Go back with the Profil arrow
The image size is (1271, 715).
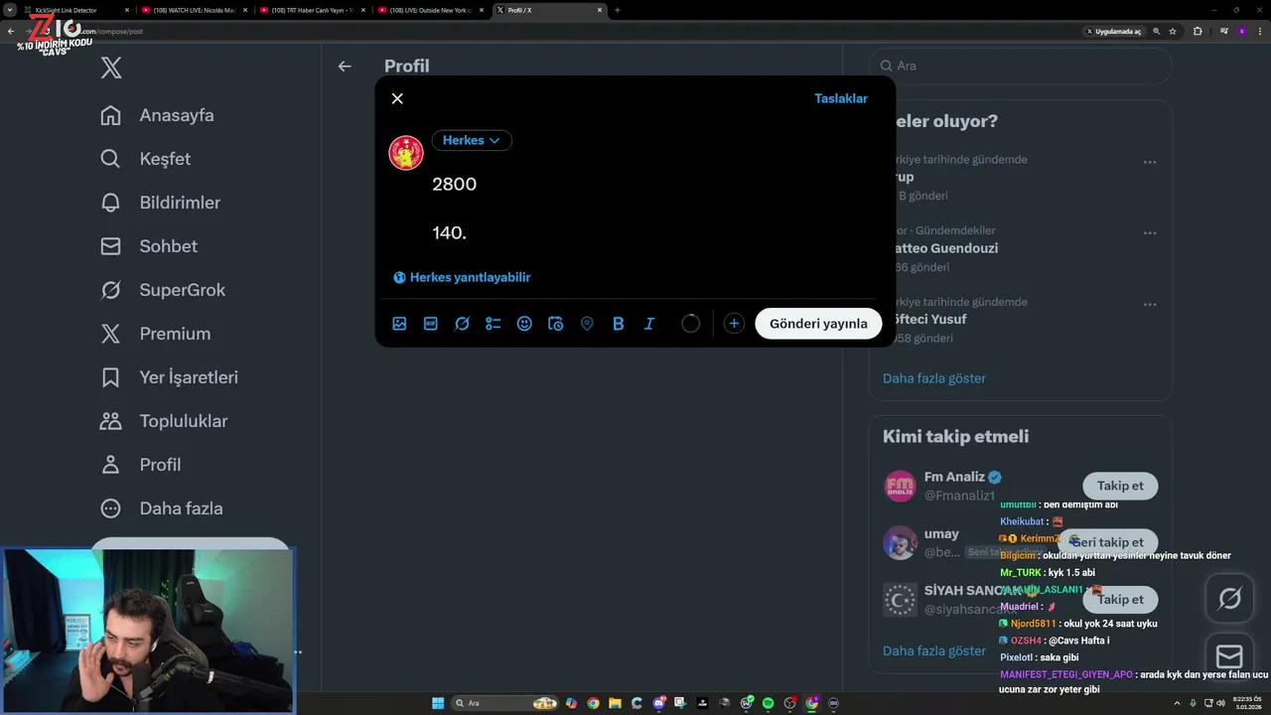click(x=345, y=67)
